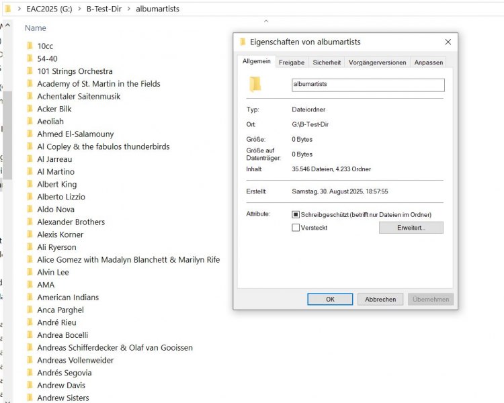Image resolution: width=504 pixels, height=403 pixels.
Task: Click the Acker Bilk folder icon
Action: [x=30, y=109]
